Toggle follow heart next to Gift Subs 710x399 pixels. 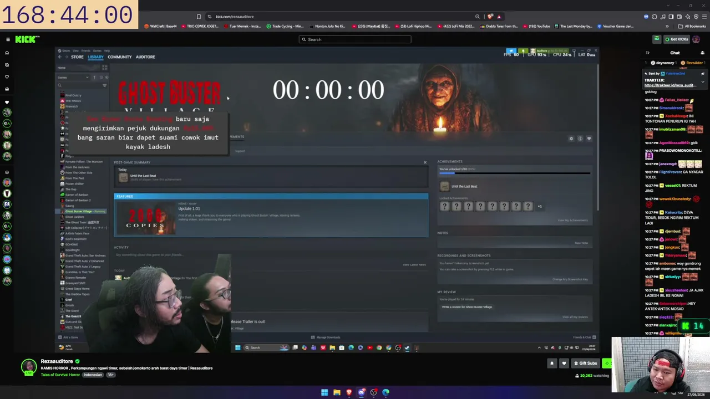click(x=564, y=364)
